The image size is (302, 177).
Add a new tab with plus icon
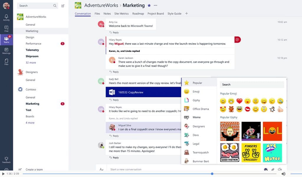click(x=186, y=14)
